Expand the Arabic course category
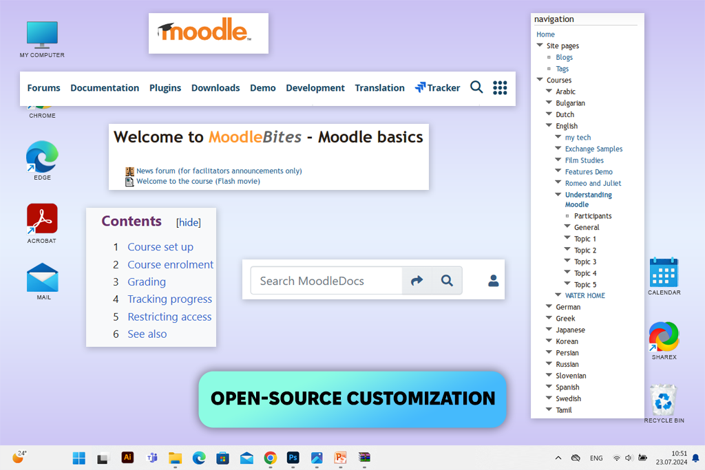 point(549,91)
